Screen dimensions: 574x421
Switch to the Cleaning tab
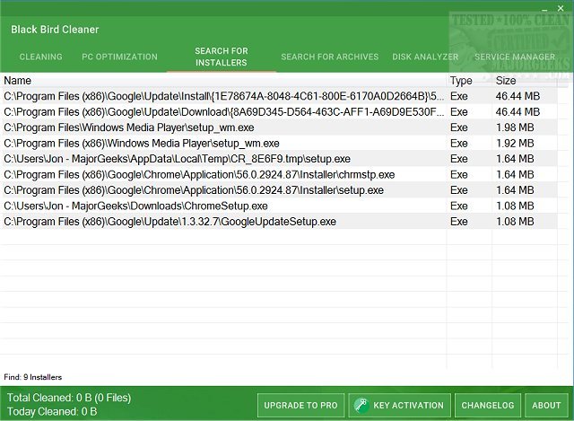[x=40, y=57]
